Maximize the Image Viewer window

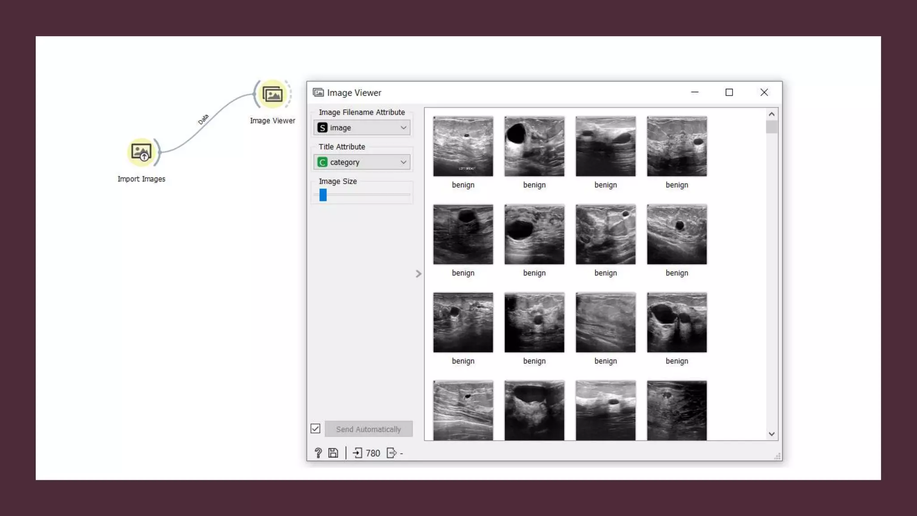click(729, 92)
